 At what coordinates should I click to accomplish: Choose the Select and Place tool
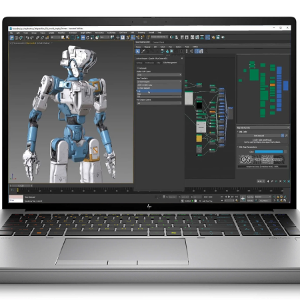pos(97,37)
